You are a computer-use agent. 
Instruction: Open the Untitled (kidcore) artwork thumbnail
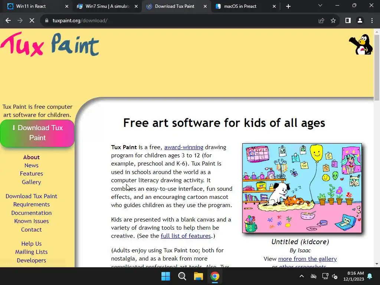click(x=302, y=188)
